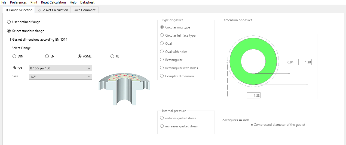The image size is (346, 145).
Task: Select the User defined flange option
Action: tap(9, 22)
